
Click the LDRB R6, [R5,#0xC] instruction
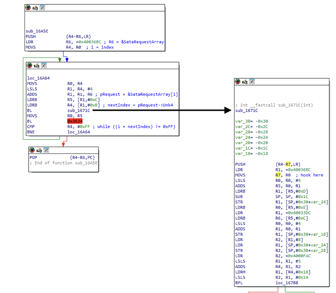click(x=272, y=218)
